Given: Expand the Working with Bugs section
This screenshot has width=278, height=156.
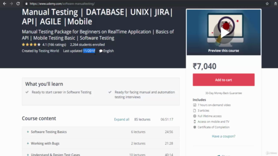Looking at the screenshot, I should pos(28,143).
